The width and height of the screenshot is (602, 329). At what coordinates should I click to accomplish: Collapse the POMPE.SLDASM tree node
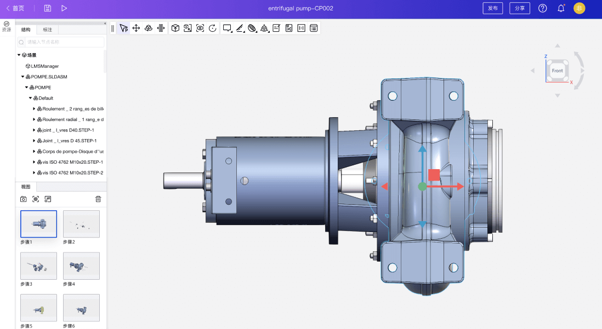tap(22, 77)
